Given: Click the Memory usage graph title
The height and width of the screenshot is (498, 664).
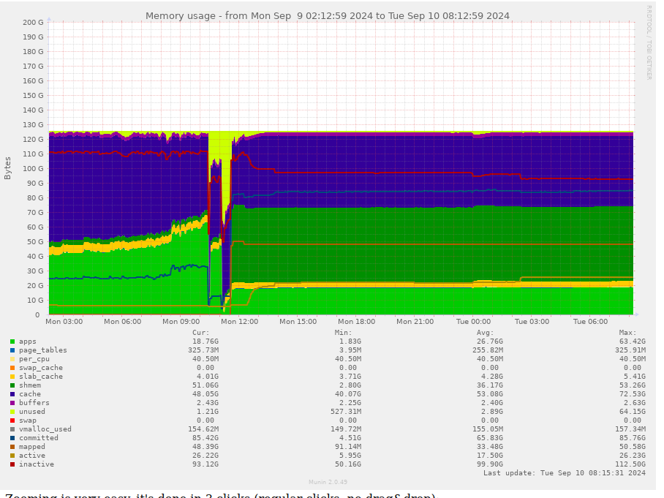Looking at the screenshot, I should (328, 16).
